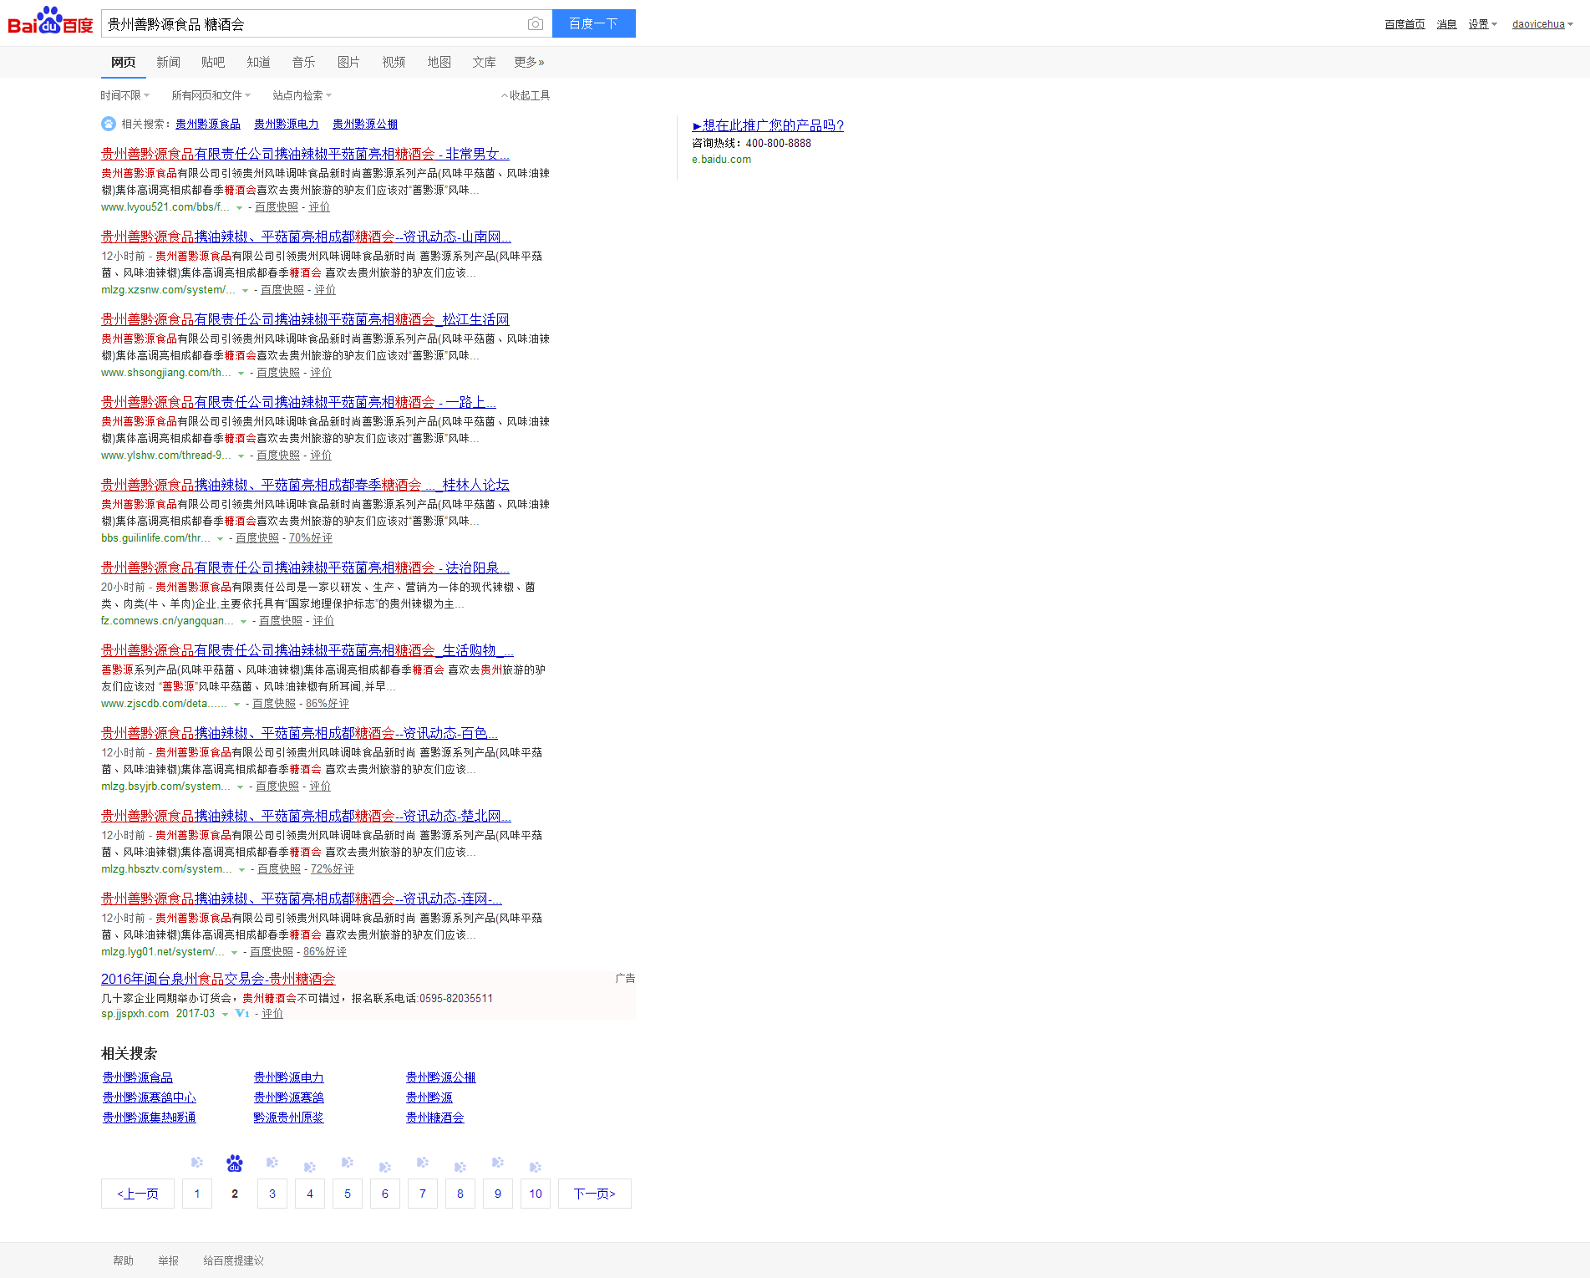Screen dimensions: 1590x1278
Task: Open related search 贵州糖酒会 at bottom
Action: [434, 1118]
